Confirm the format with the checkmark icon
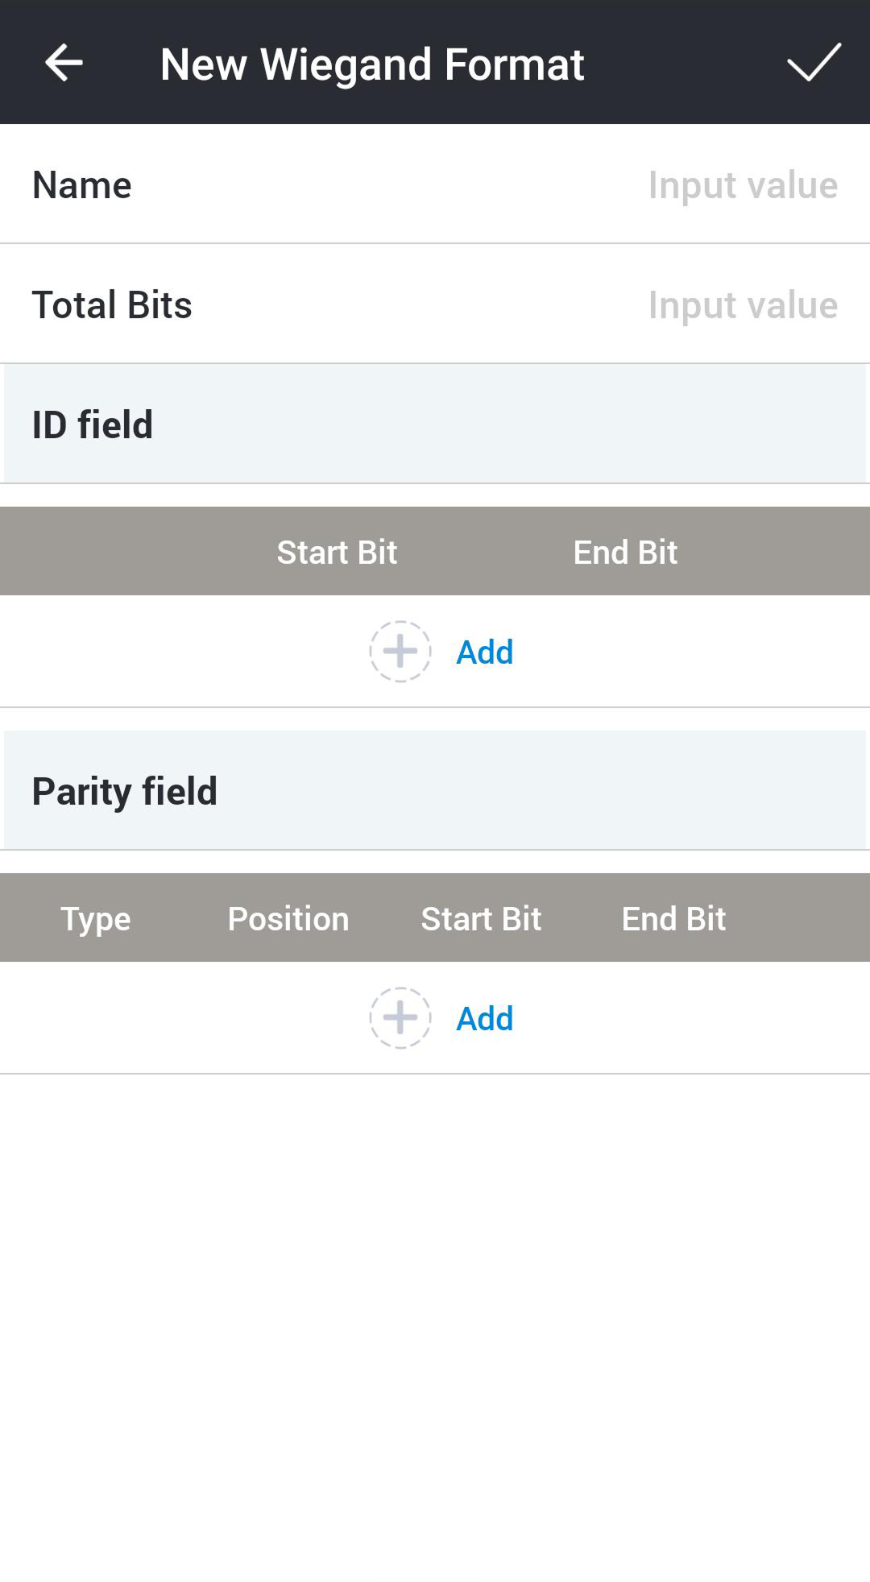This screenshot has height=1582, width=870. click(814, 63)
